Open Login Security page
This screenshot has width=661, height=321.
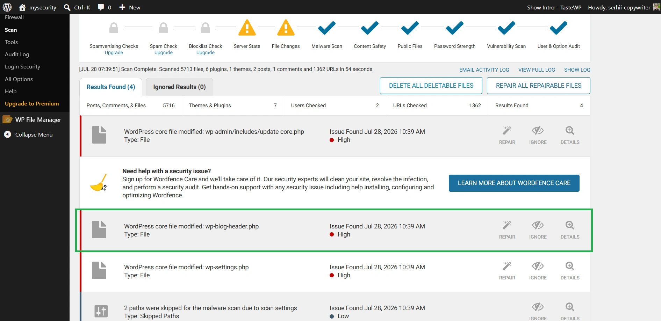point(22,67)
